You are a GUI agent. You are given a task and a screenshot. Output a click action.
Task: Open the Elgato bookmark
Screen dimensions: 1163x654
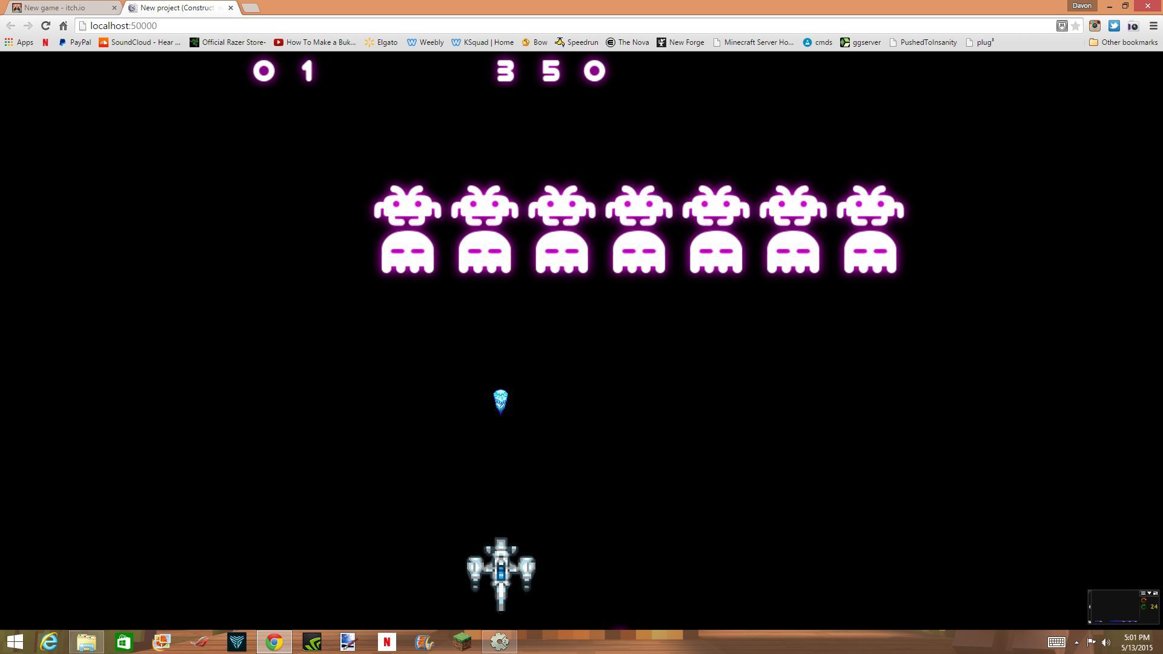coord(381,42)
